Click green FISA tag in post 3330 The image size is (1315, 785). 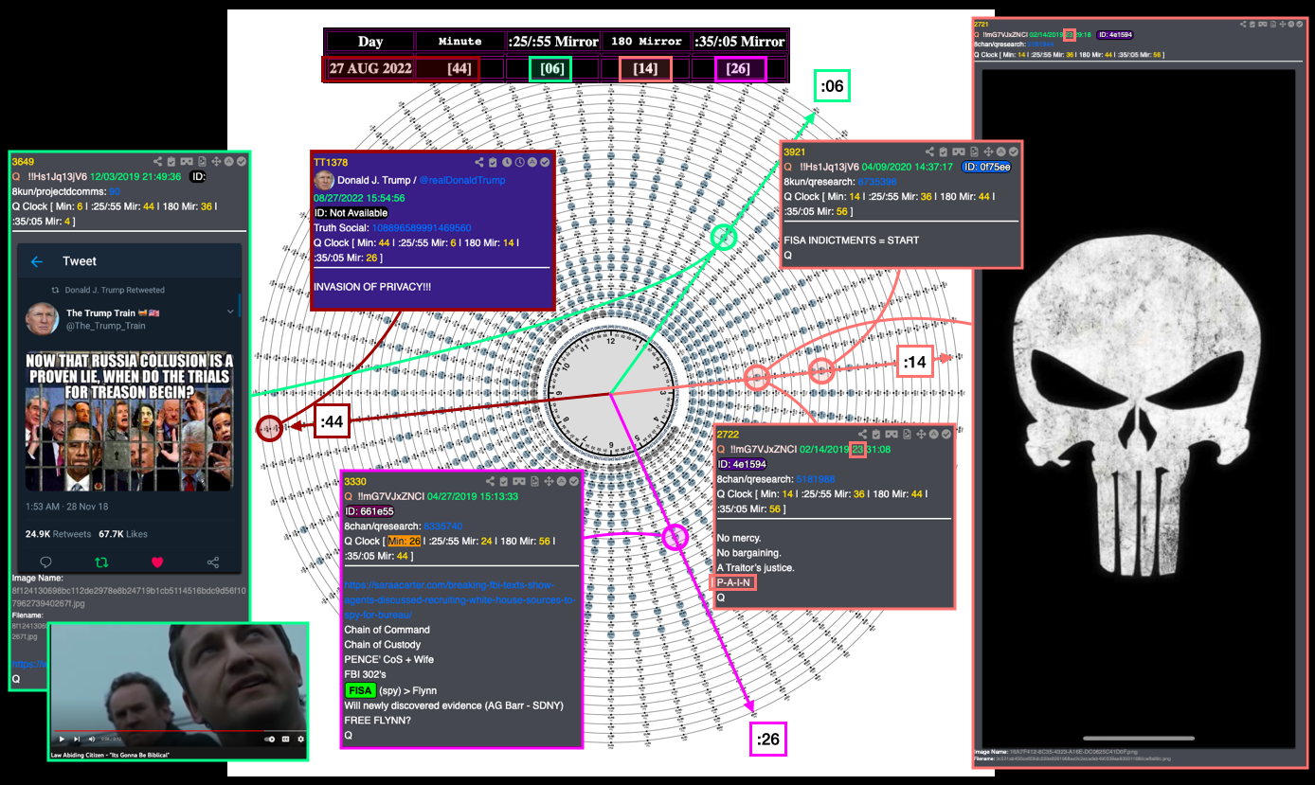(360, 690)
